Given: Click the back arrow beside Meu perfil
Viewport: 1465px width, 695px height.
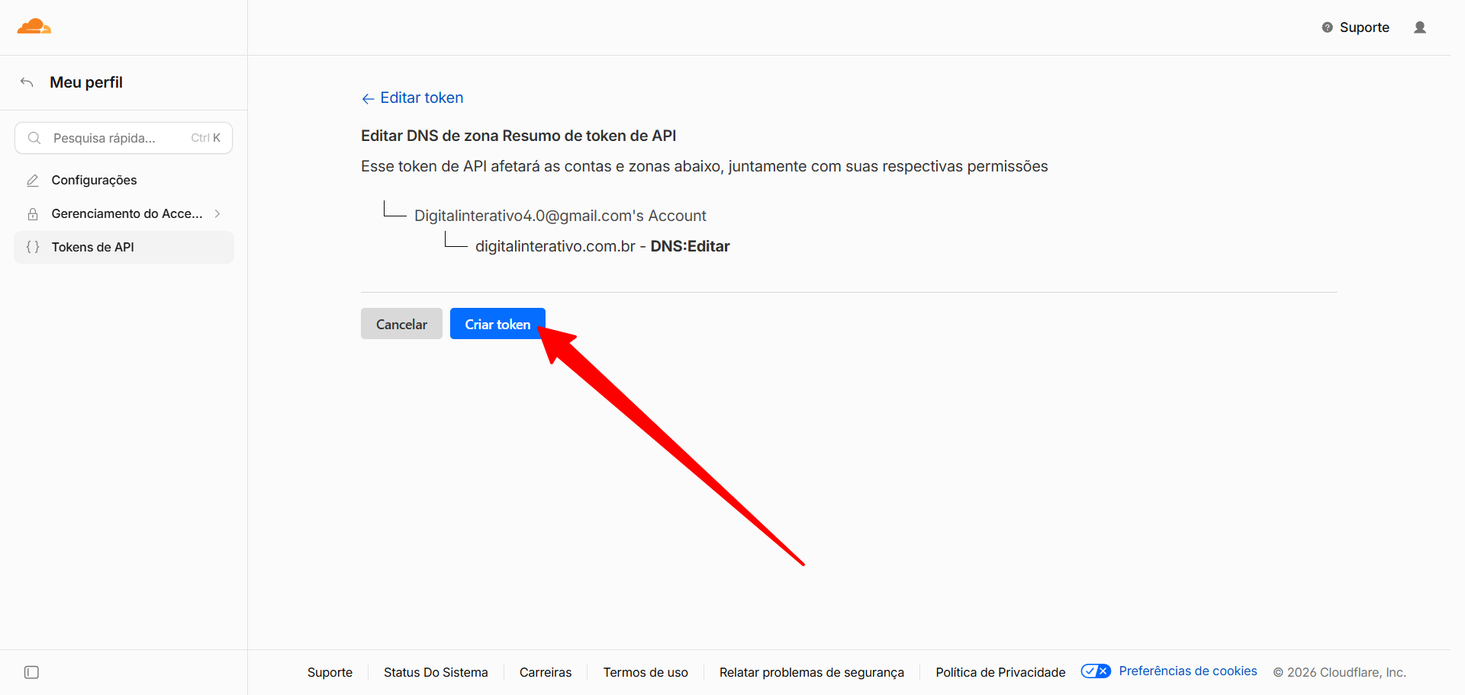Looking at the screenshot, I should 27,82.
